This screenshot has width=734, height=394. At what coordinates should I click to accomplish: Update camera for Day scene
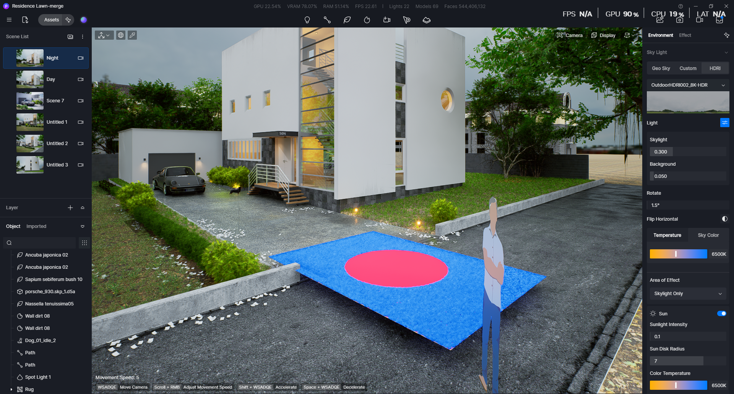click(x=81, y=79)
